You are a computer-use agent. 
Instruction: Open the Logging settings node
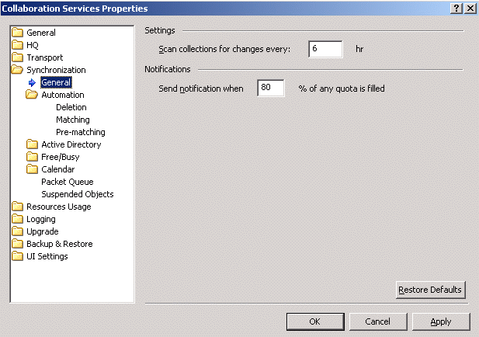[x=41, y=219]
